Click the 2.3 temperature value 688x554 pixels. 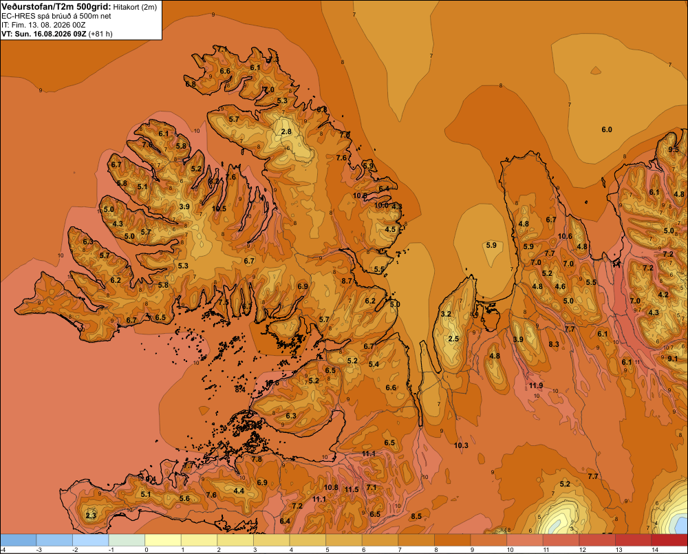click(90, 515)
